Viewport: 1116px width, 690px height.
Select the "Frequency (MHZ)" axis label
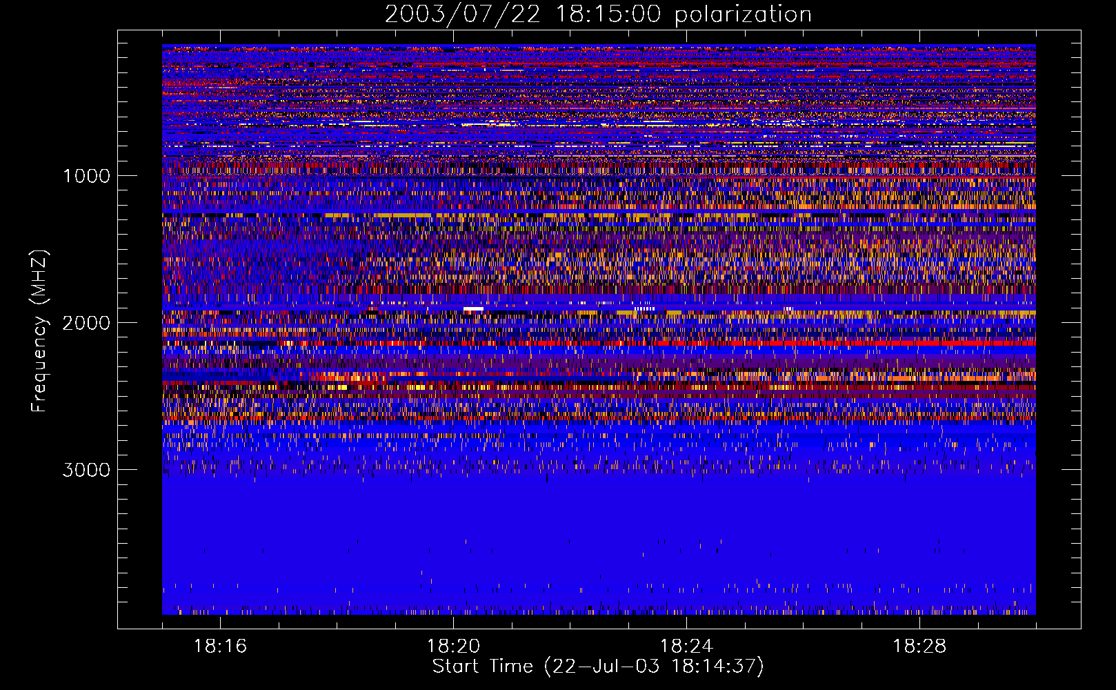39,331
